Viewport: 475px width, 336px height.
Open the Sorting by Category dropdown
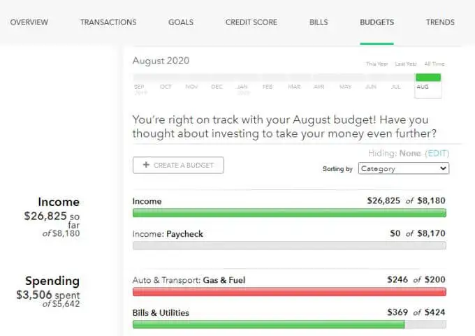pos(404,168)
